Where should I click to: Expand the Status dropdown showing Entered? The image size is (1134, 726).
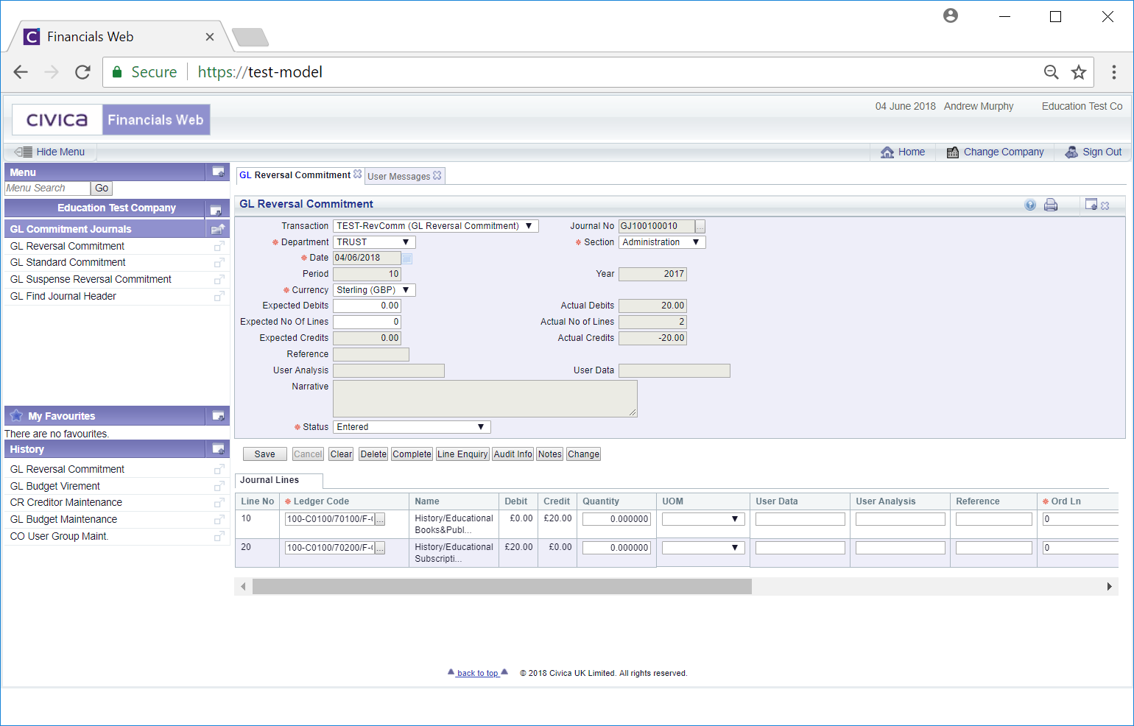pyautogui.click(x=411, y=427)
